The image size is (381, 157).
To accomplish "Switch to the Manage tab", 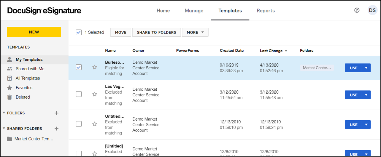I will pyautogui.click(x=194, y=11).
